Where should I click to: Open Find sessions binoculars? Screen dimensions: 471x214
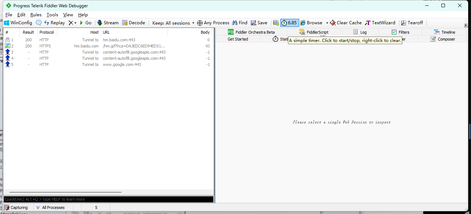pyautogui.click(x=240, y=23)
